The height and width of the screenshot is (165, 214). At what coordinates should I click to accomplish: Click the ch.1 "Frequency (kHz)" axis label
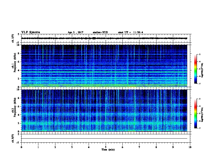point(15,63)
